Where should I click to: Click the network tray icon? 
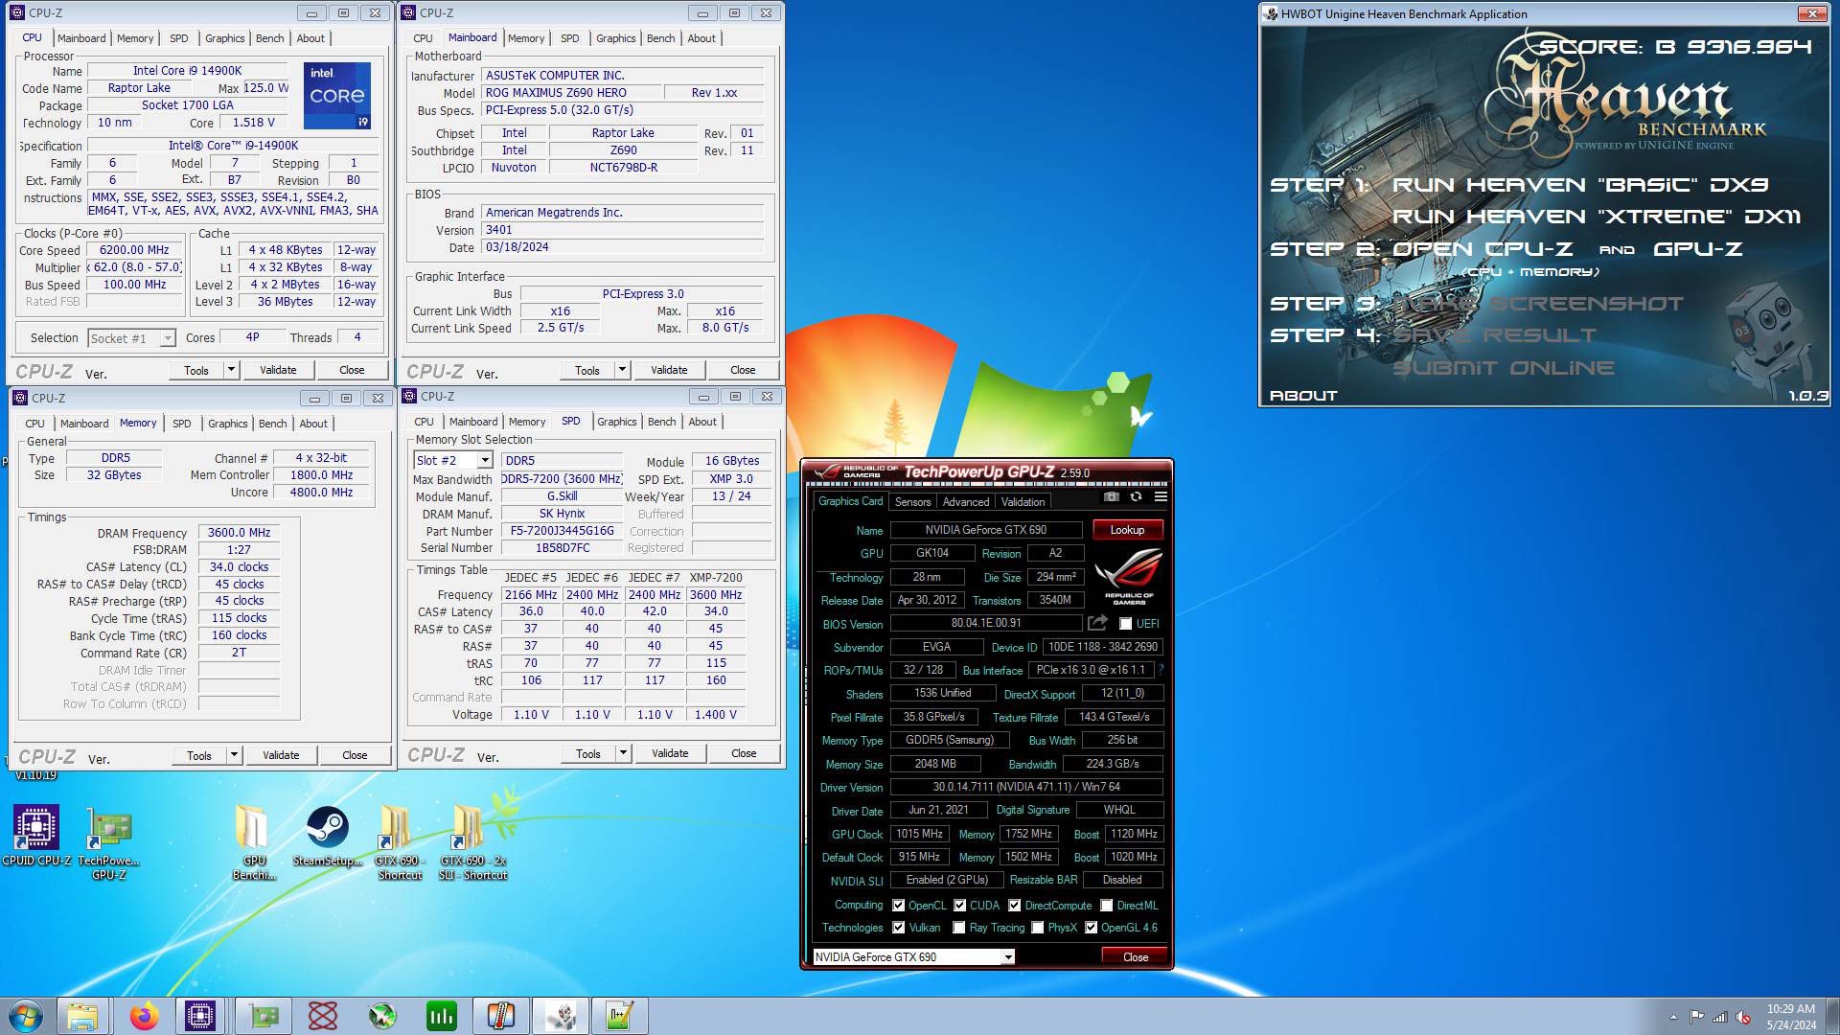click(x=1720, y=1017)
